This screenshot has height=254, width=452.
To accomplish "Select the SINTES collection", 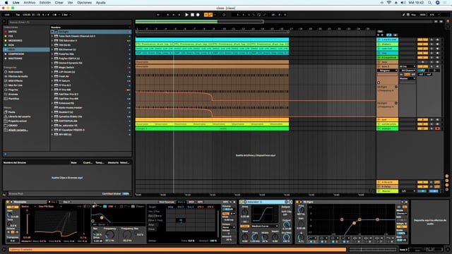I will coord(13,32).
